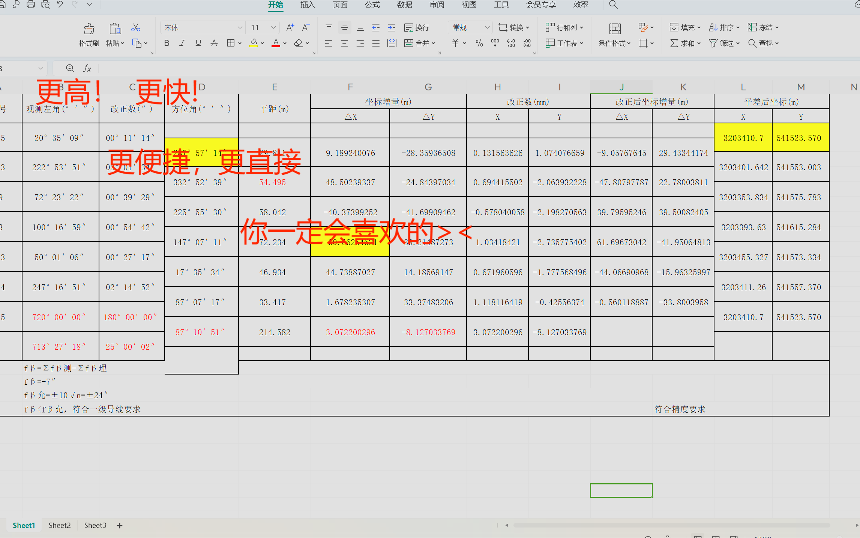The image size is (860, 538).
Task: Click the Wrap text icon
Action: [x=408, y=28]
